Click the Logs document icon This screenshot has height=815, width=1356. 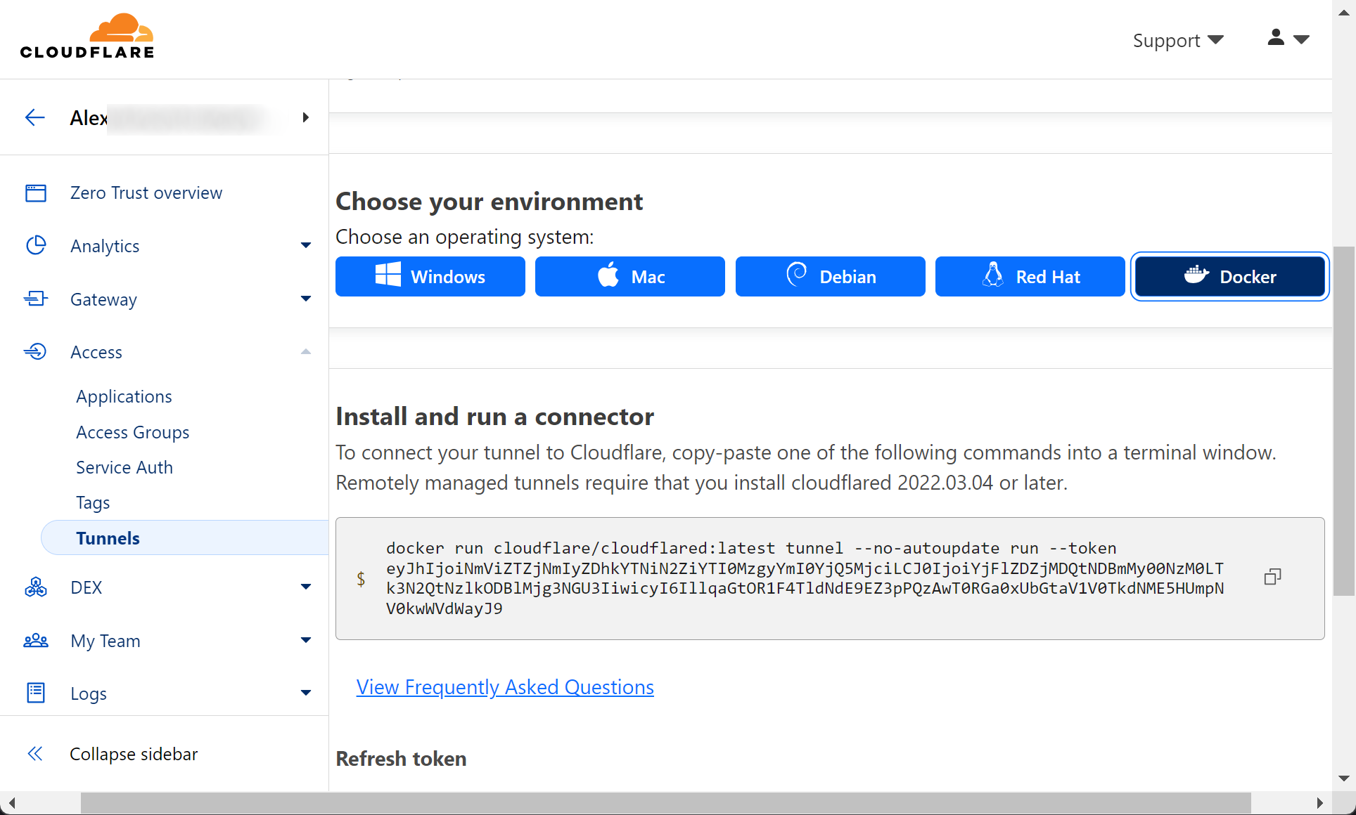pyautogui.click(x=36, y=693)
